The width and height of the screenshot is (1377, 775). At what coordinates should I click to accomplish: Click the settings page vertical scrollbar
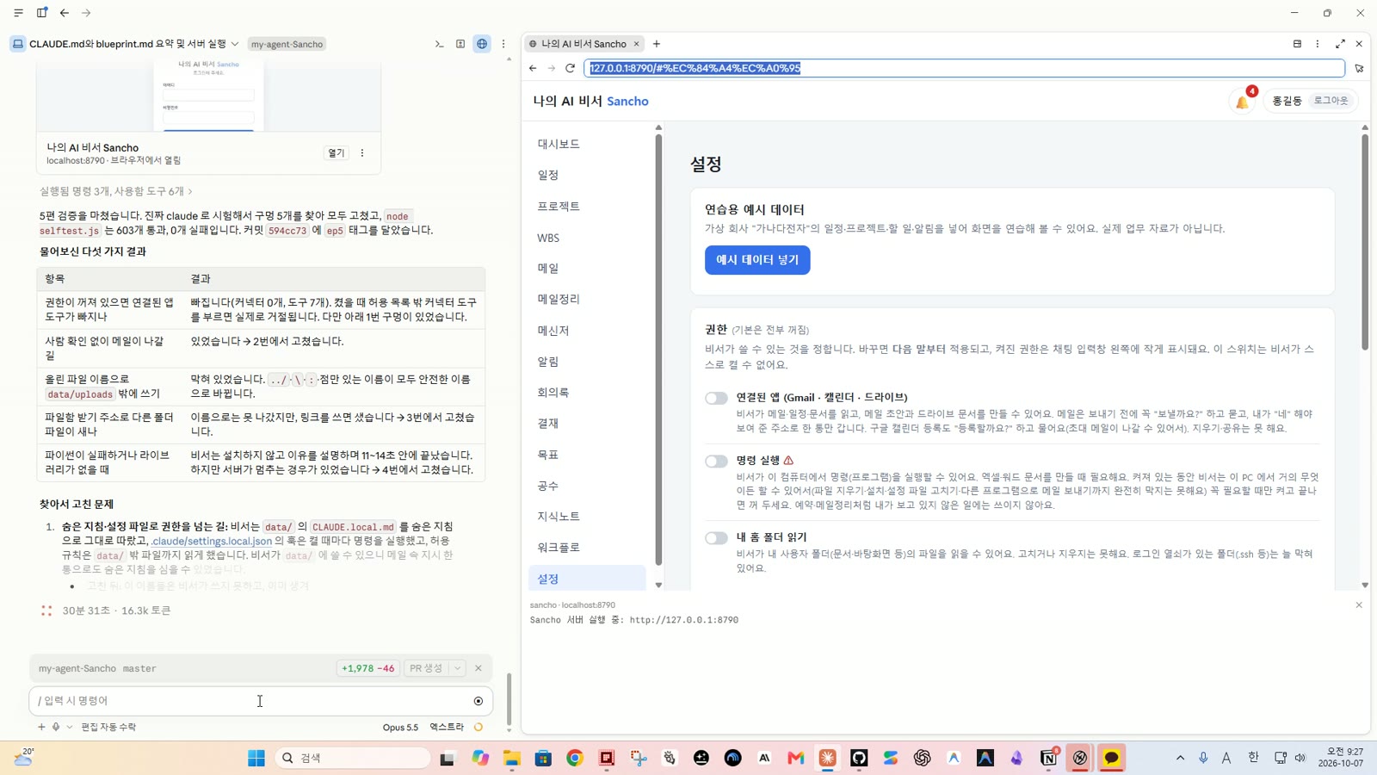1365,241
